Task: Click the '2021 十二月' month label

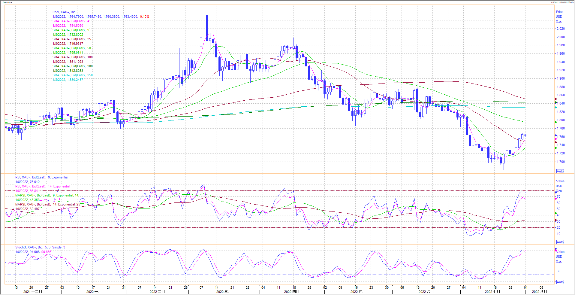Action: click(x=33, y=292)
